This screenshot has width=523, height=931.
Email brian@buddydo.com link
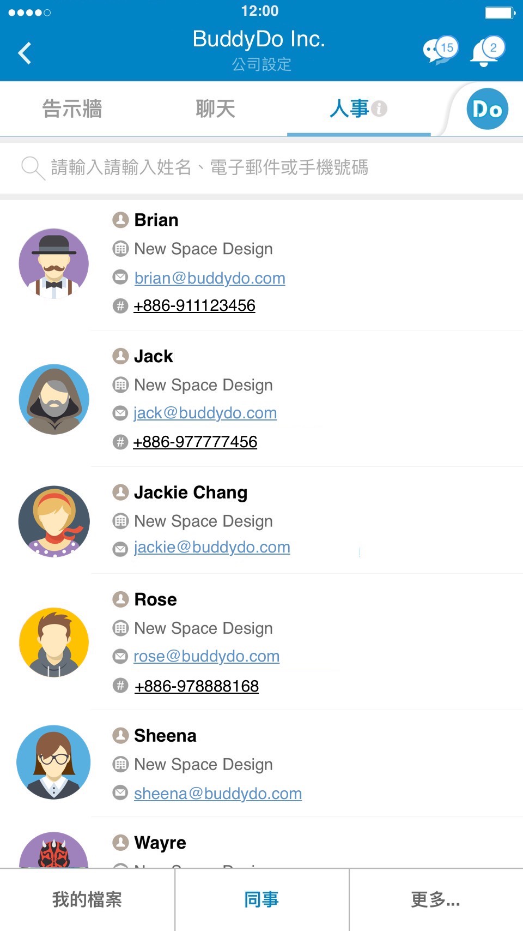(210, 278)
